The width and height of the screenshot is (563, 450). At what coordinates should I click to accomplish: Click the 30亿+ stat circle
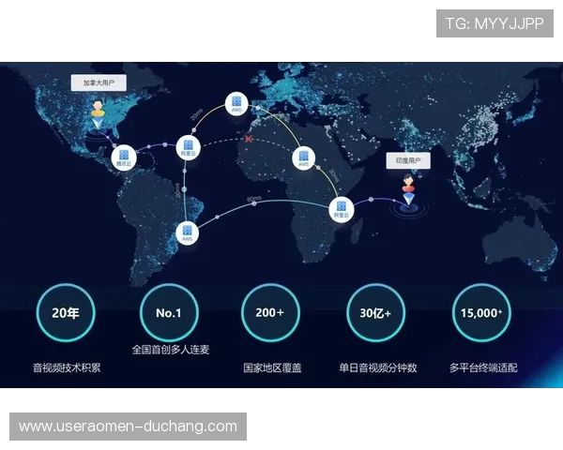(x=375, y=312)
